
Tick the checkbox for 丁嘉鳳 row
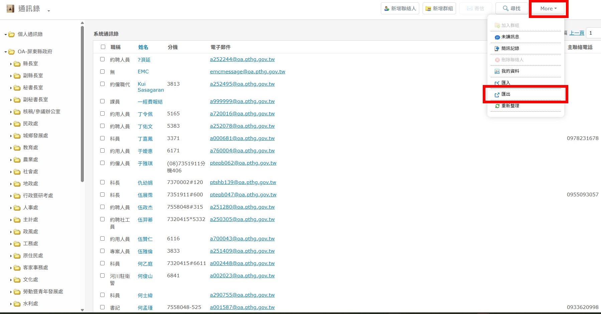(x=103, y=138)
